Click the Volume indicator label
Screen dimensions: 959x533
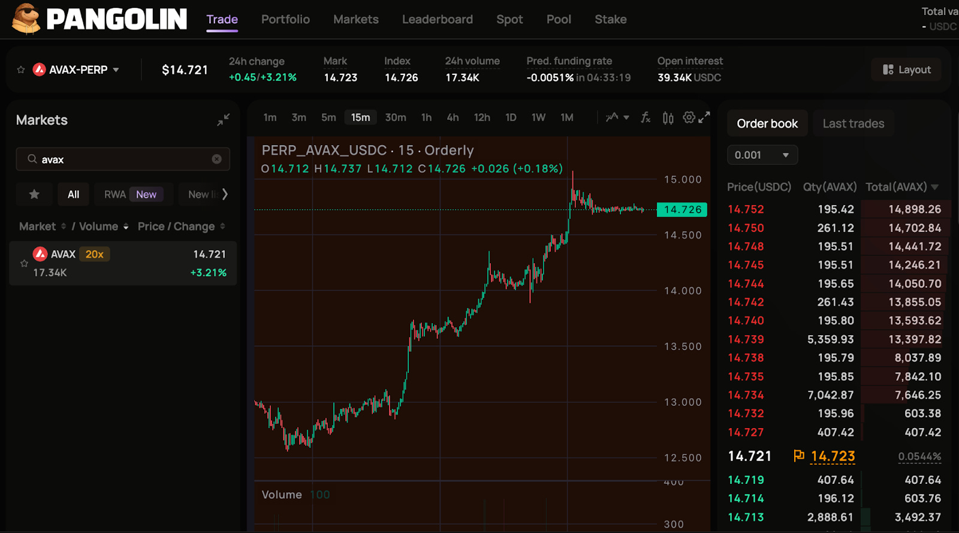tap(282, 495)
